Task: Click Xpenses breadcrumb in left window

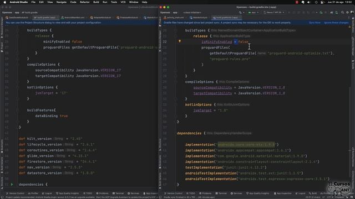Action: [7, 13]
